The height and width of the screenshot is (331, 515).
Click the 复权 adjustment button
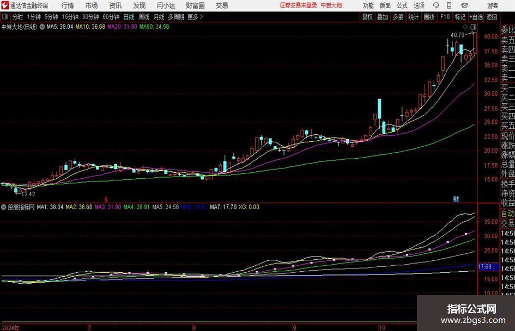[x=367, y=17]
